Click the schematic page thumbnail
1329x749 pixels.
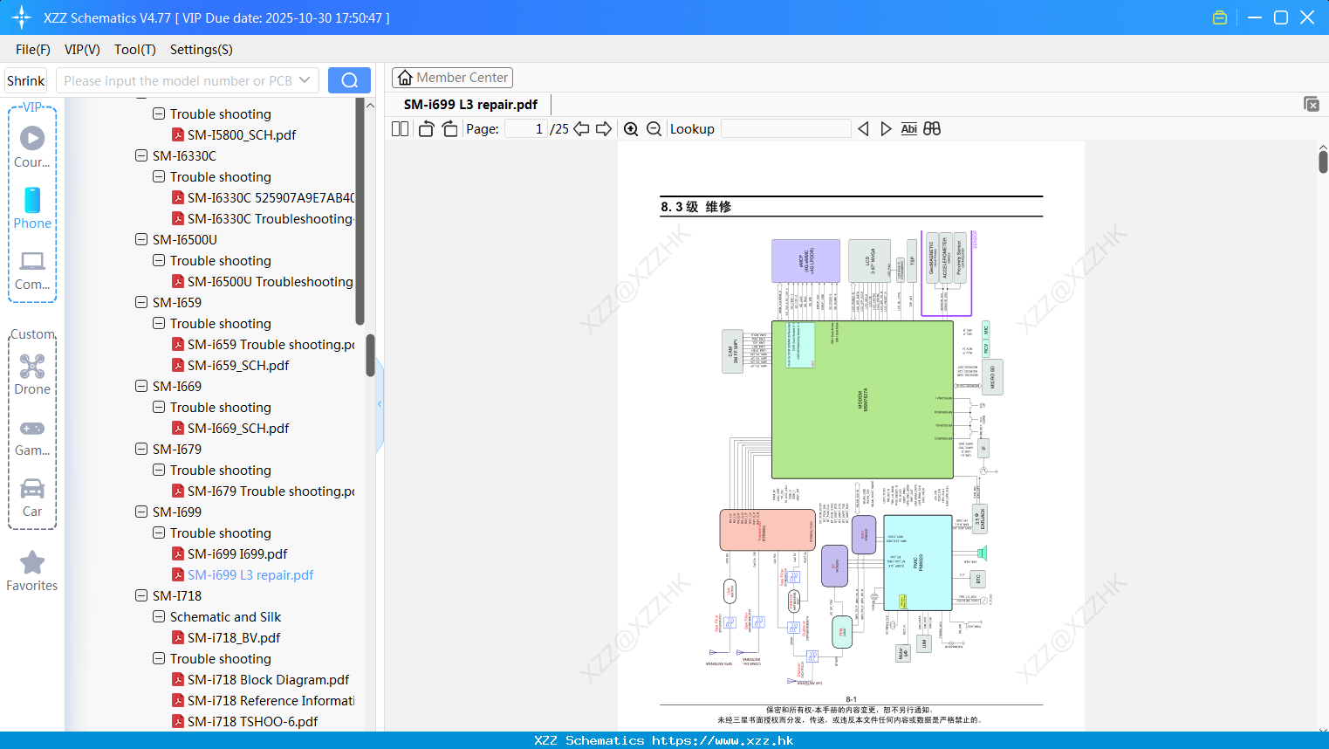click(x=851, y=436)
